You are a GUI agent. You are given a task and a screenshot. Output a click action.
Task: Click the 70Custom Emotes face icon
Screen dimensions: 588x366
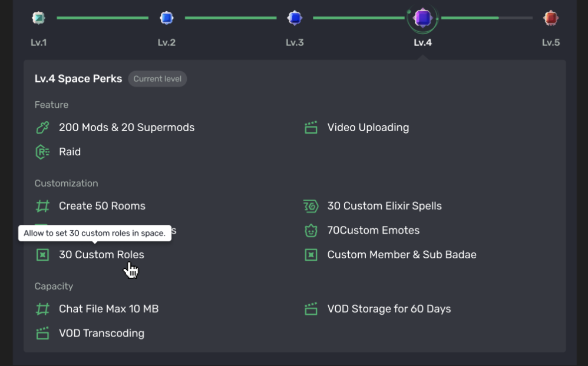pos(311,231)
